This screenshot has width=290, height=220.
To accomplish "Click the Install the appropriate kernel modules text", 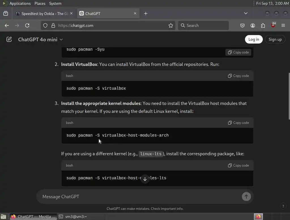I will tap(101, 103).
